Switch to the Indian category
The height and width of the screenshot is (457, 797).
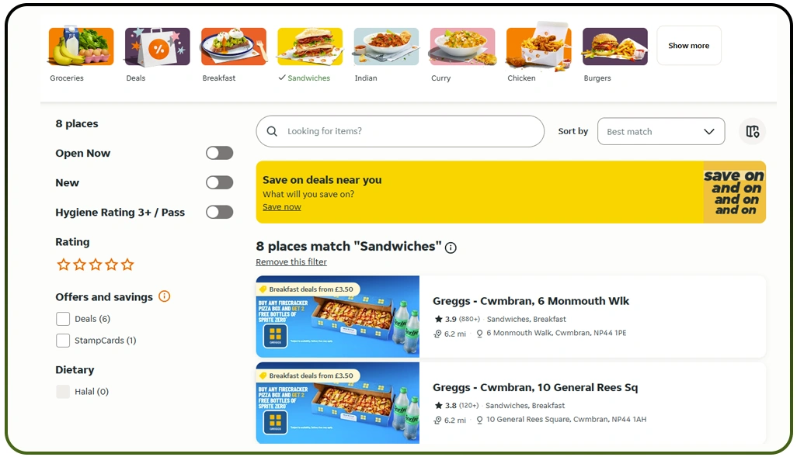[x=386, y=47]
